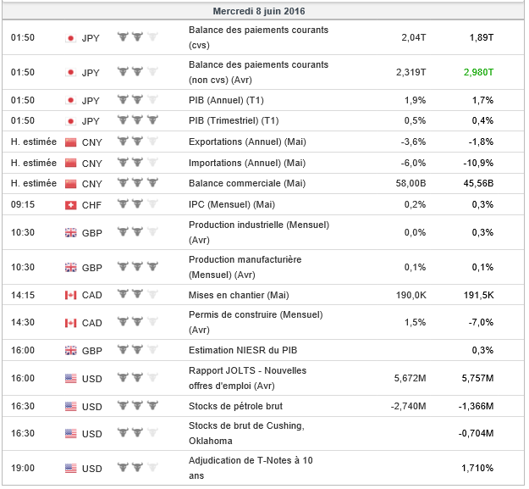
Task: Click Japan flag in PIB (Trimestriel) row
Action: click(71, 120)
